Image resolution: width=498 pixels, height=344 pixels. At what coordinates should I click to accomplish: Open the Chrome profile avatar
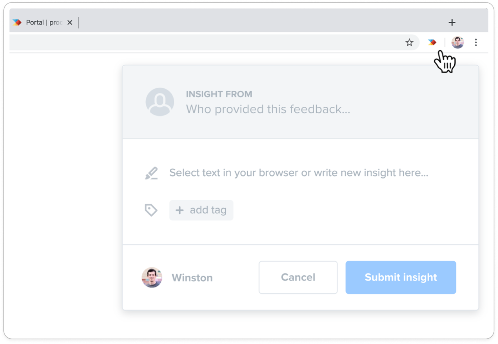pyautogui.click(x=457, y=42)
